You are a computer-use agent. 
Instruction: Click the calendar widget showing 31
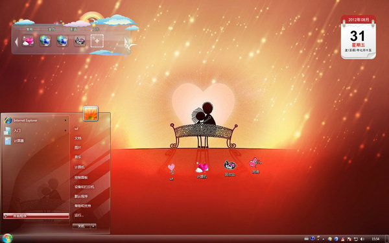pos(359,37)
